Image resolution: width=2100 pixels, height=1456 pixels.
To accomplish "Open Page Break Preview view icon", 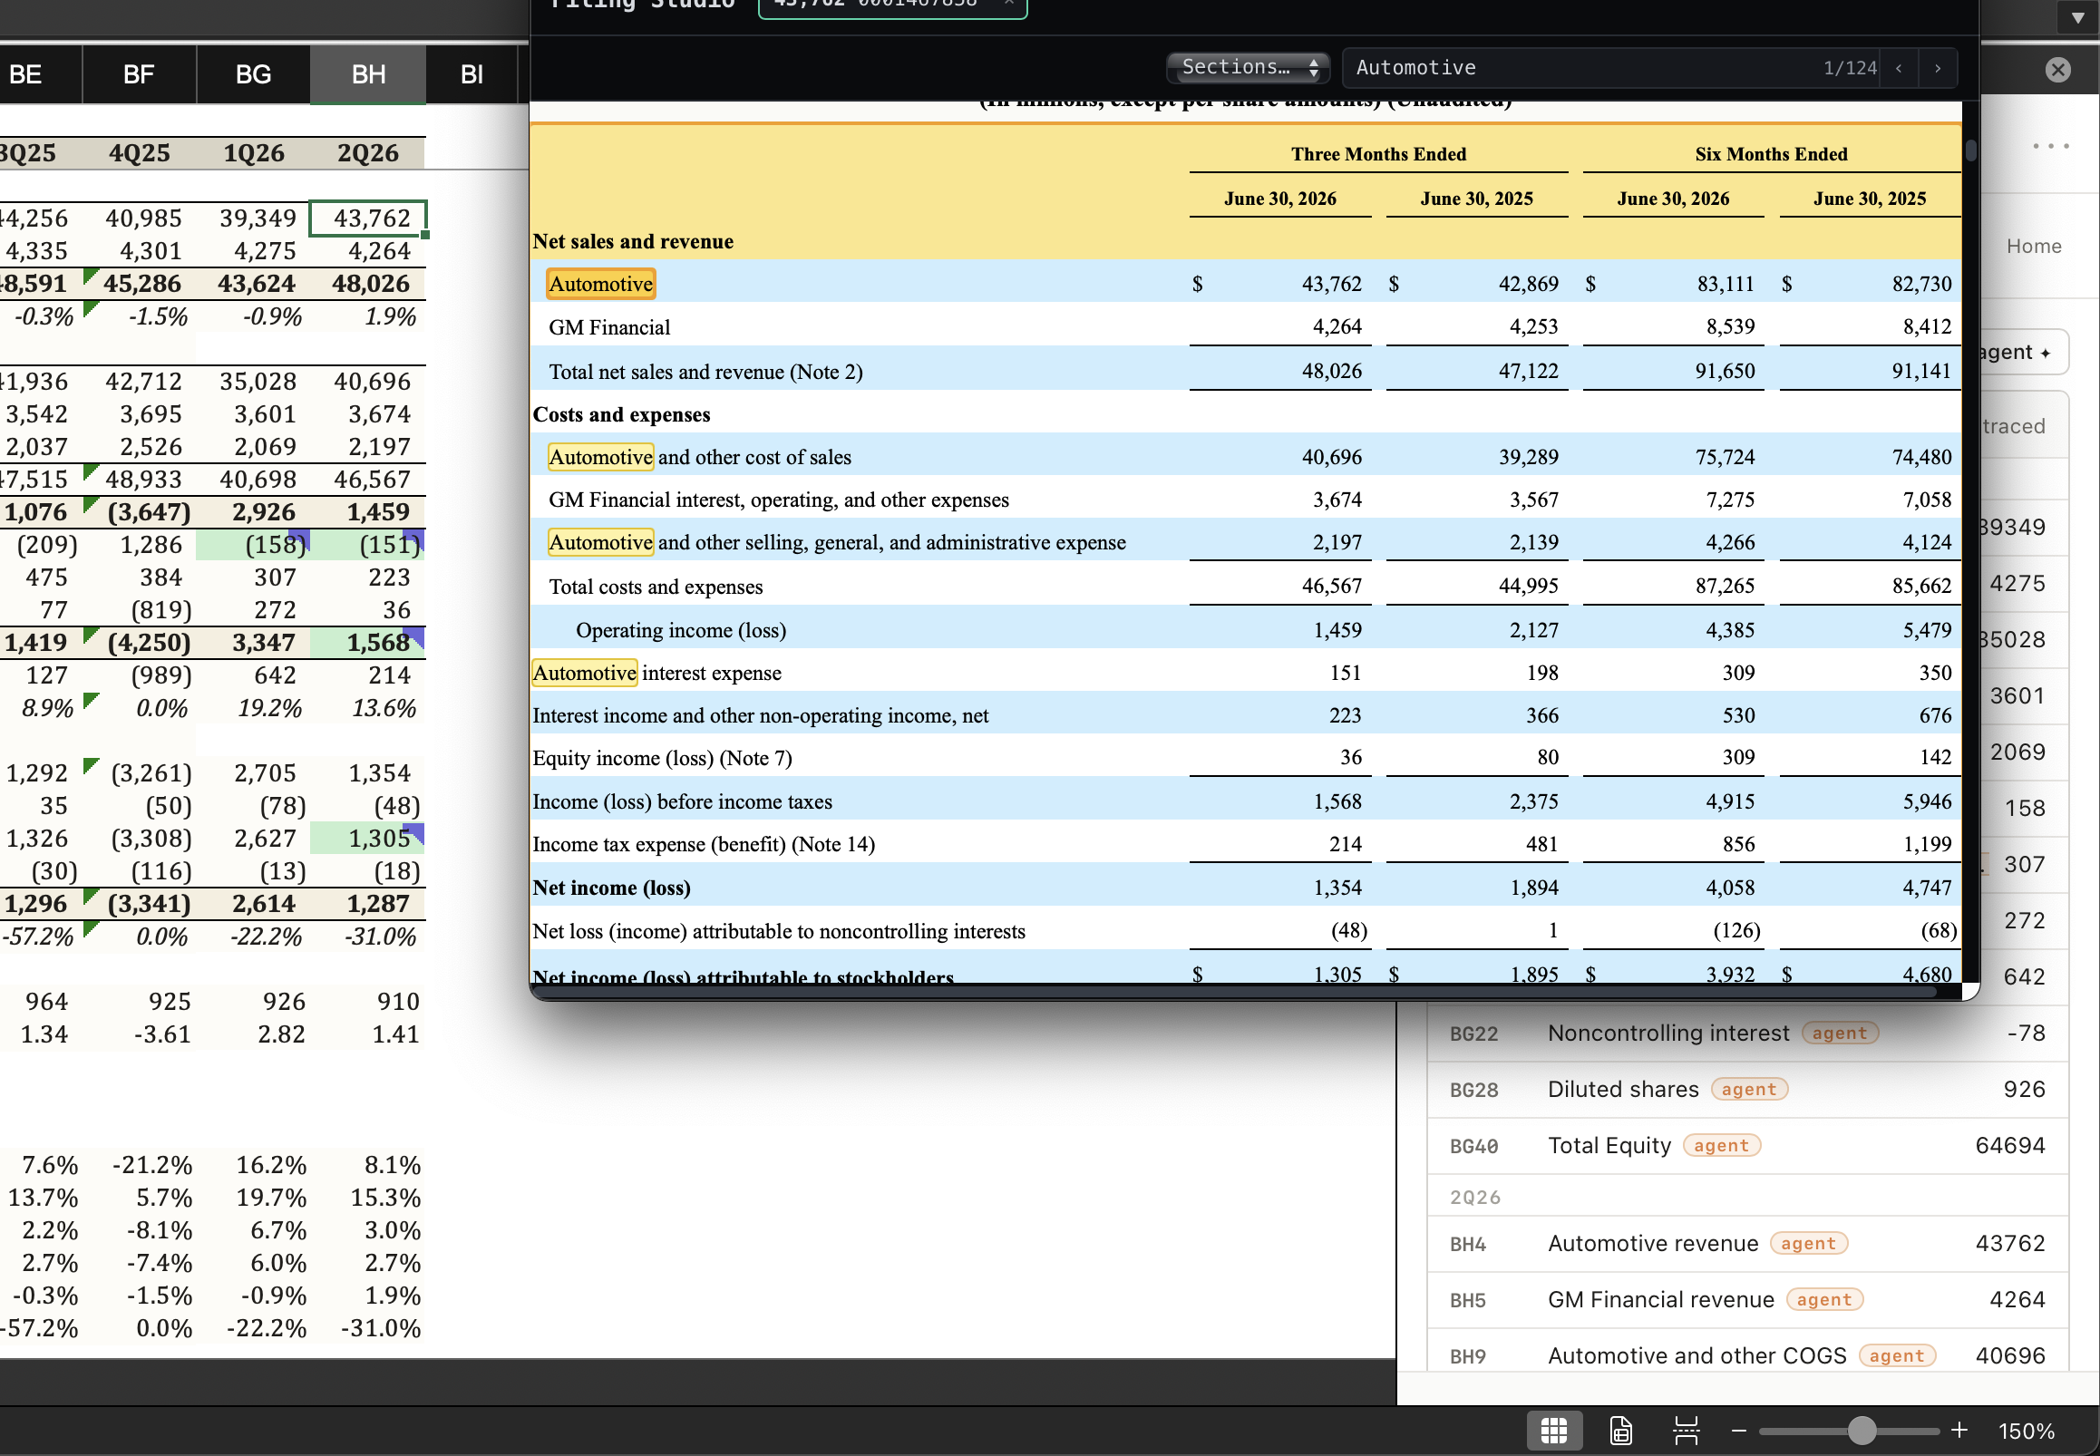I will pos(1686,1431).
